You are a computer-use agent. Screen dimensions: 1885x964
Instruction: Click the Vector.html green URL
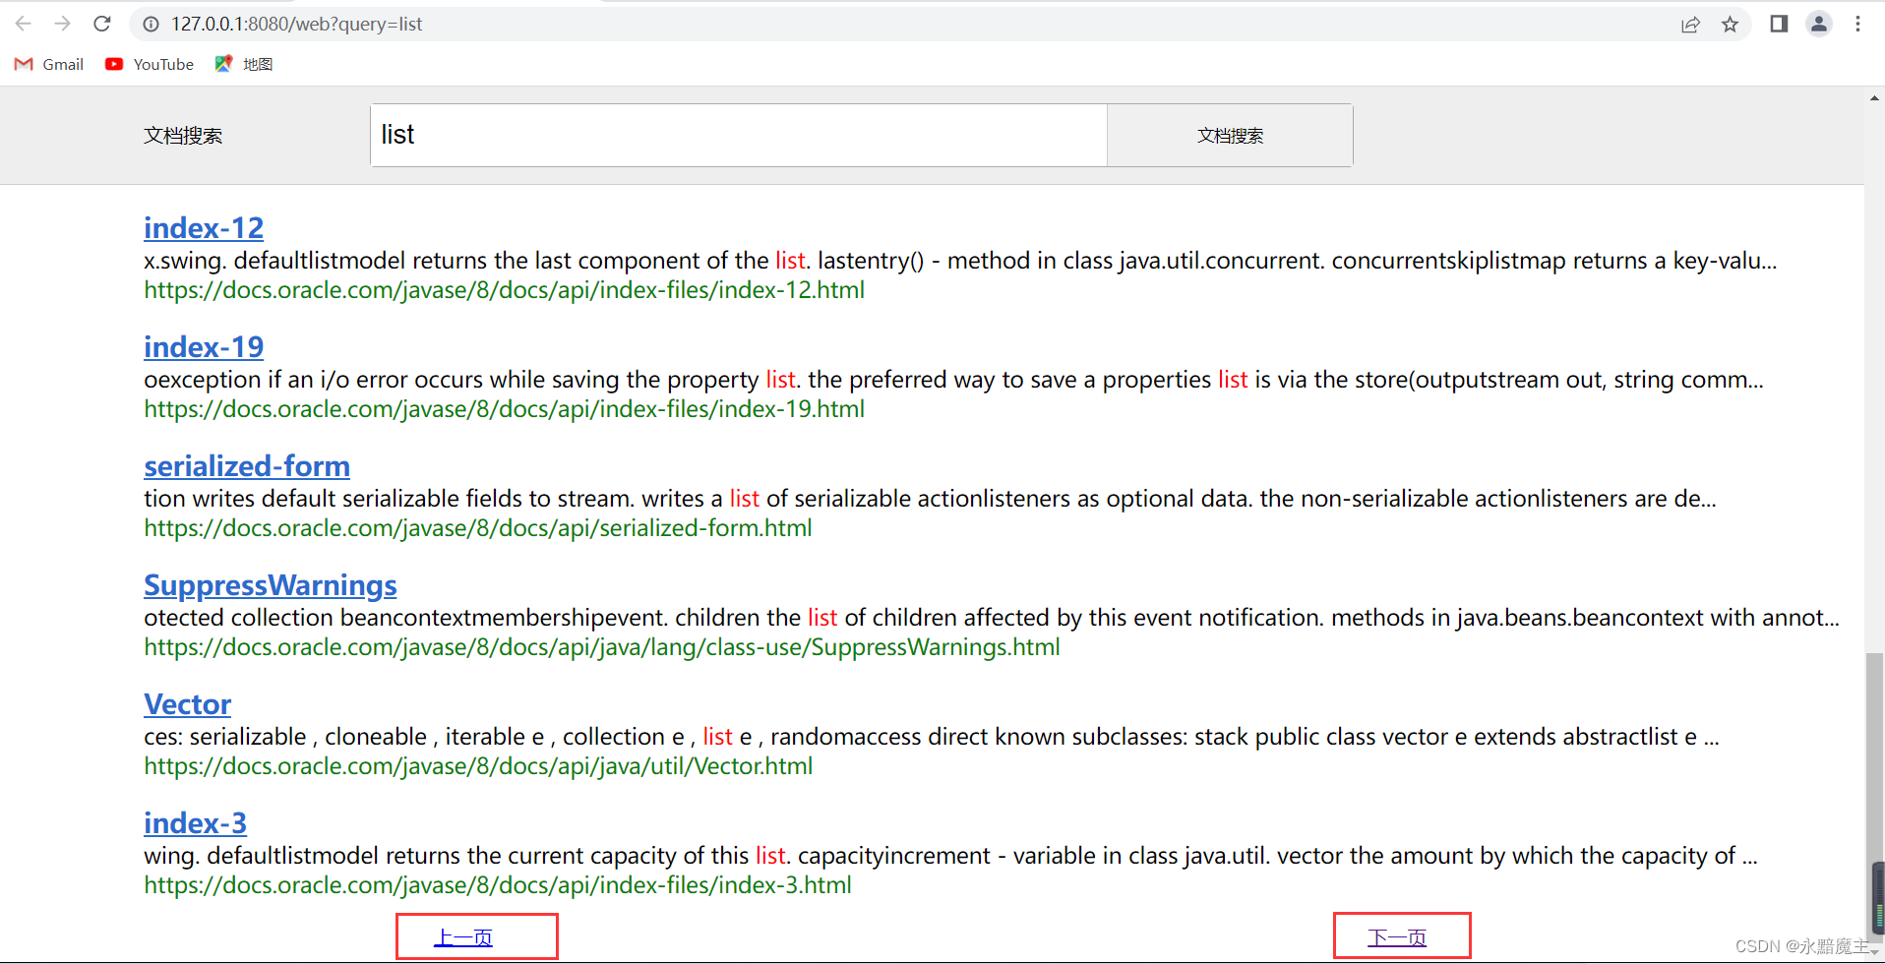[x=478, y=766]
